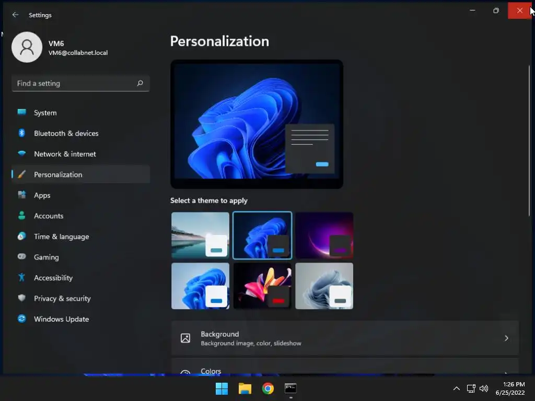
Task: Click the large desktop preview image
Action: [x=257, y=124]
